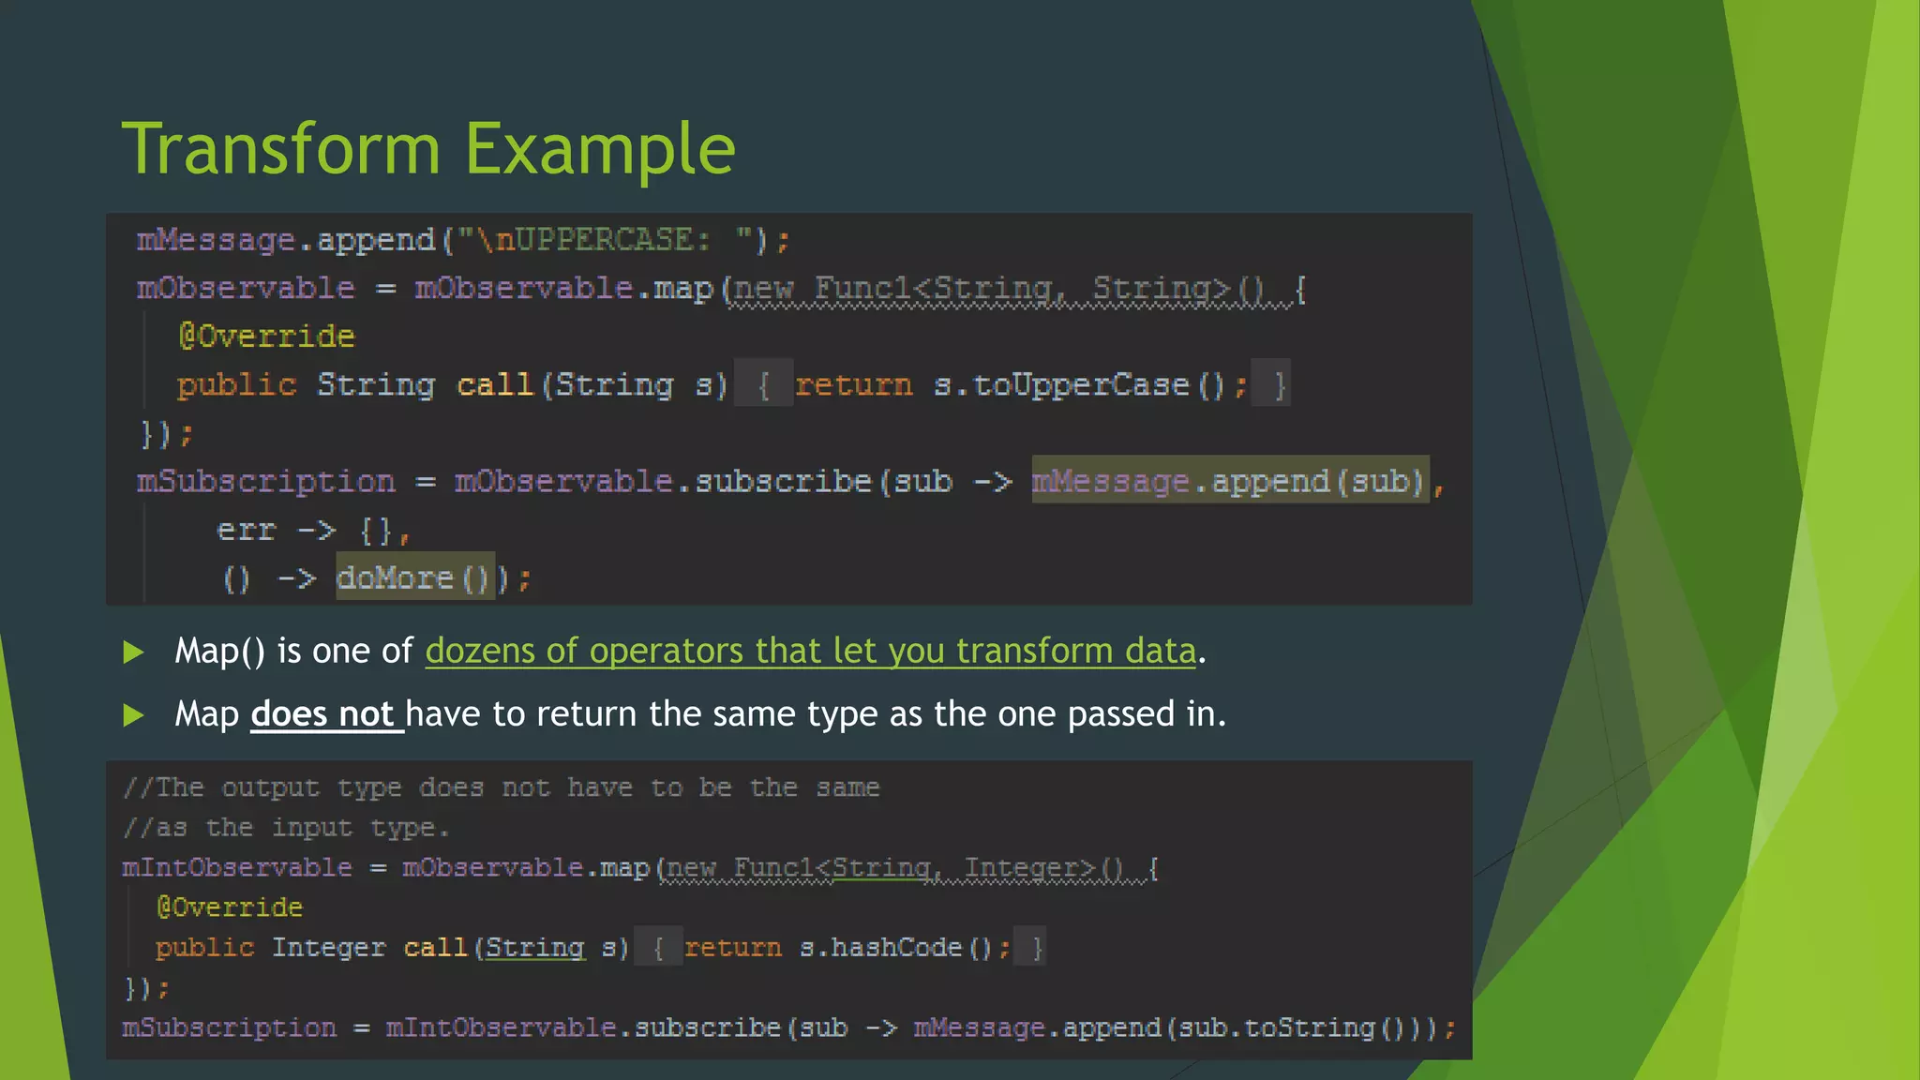Click the first green bullet arrow

tap(133, 652)
